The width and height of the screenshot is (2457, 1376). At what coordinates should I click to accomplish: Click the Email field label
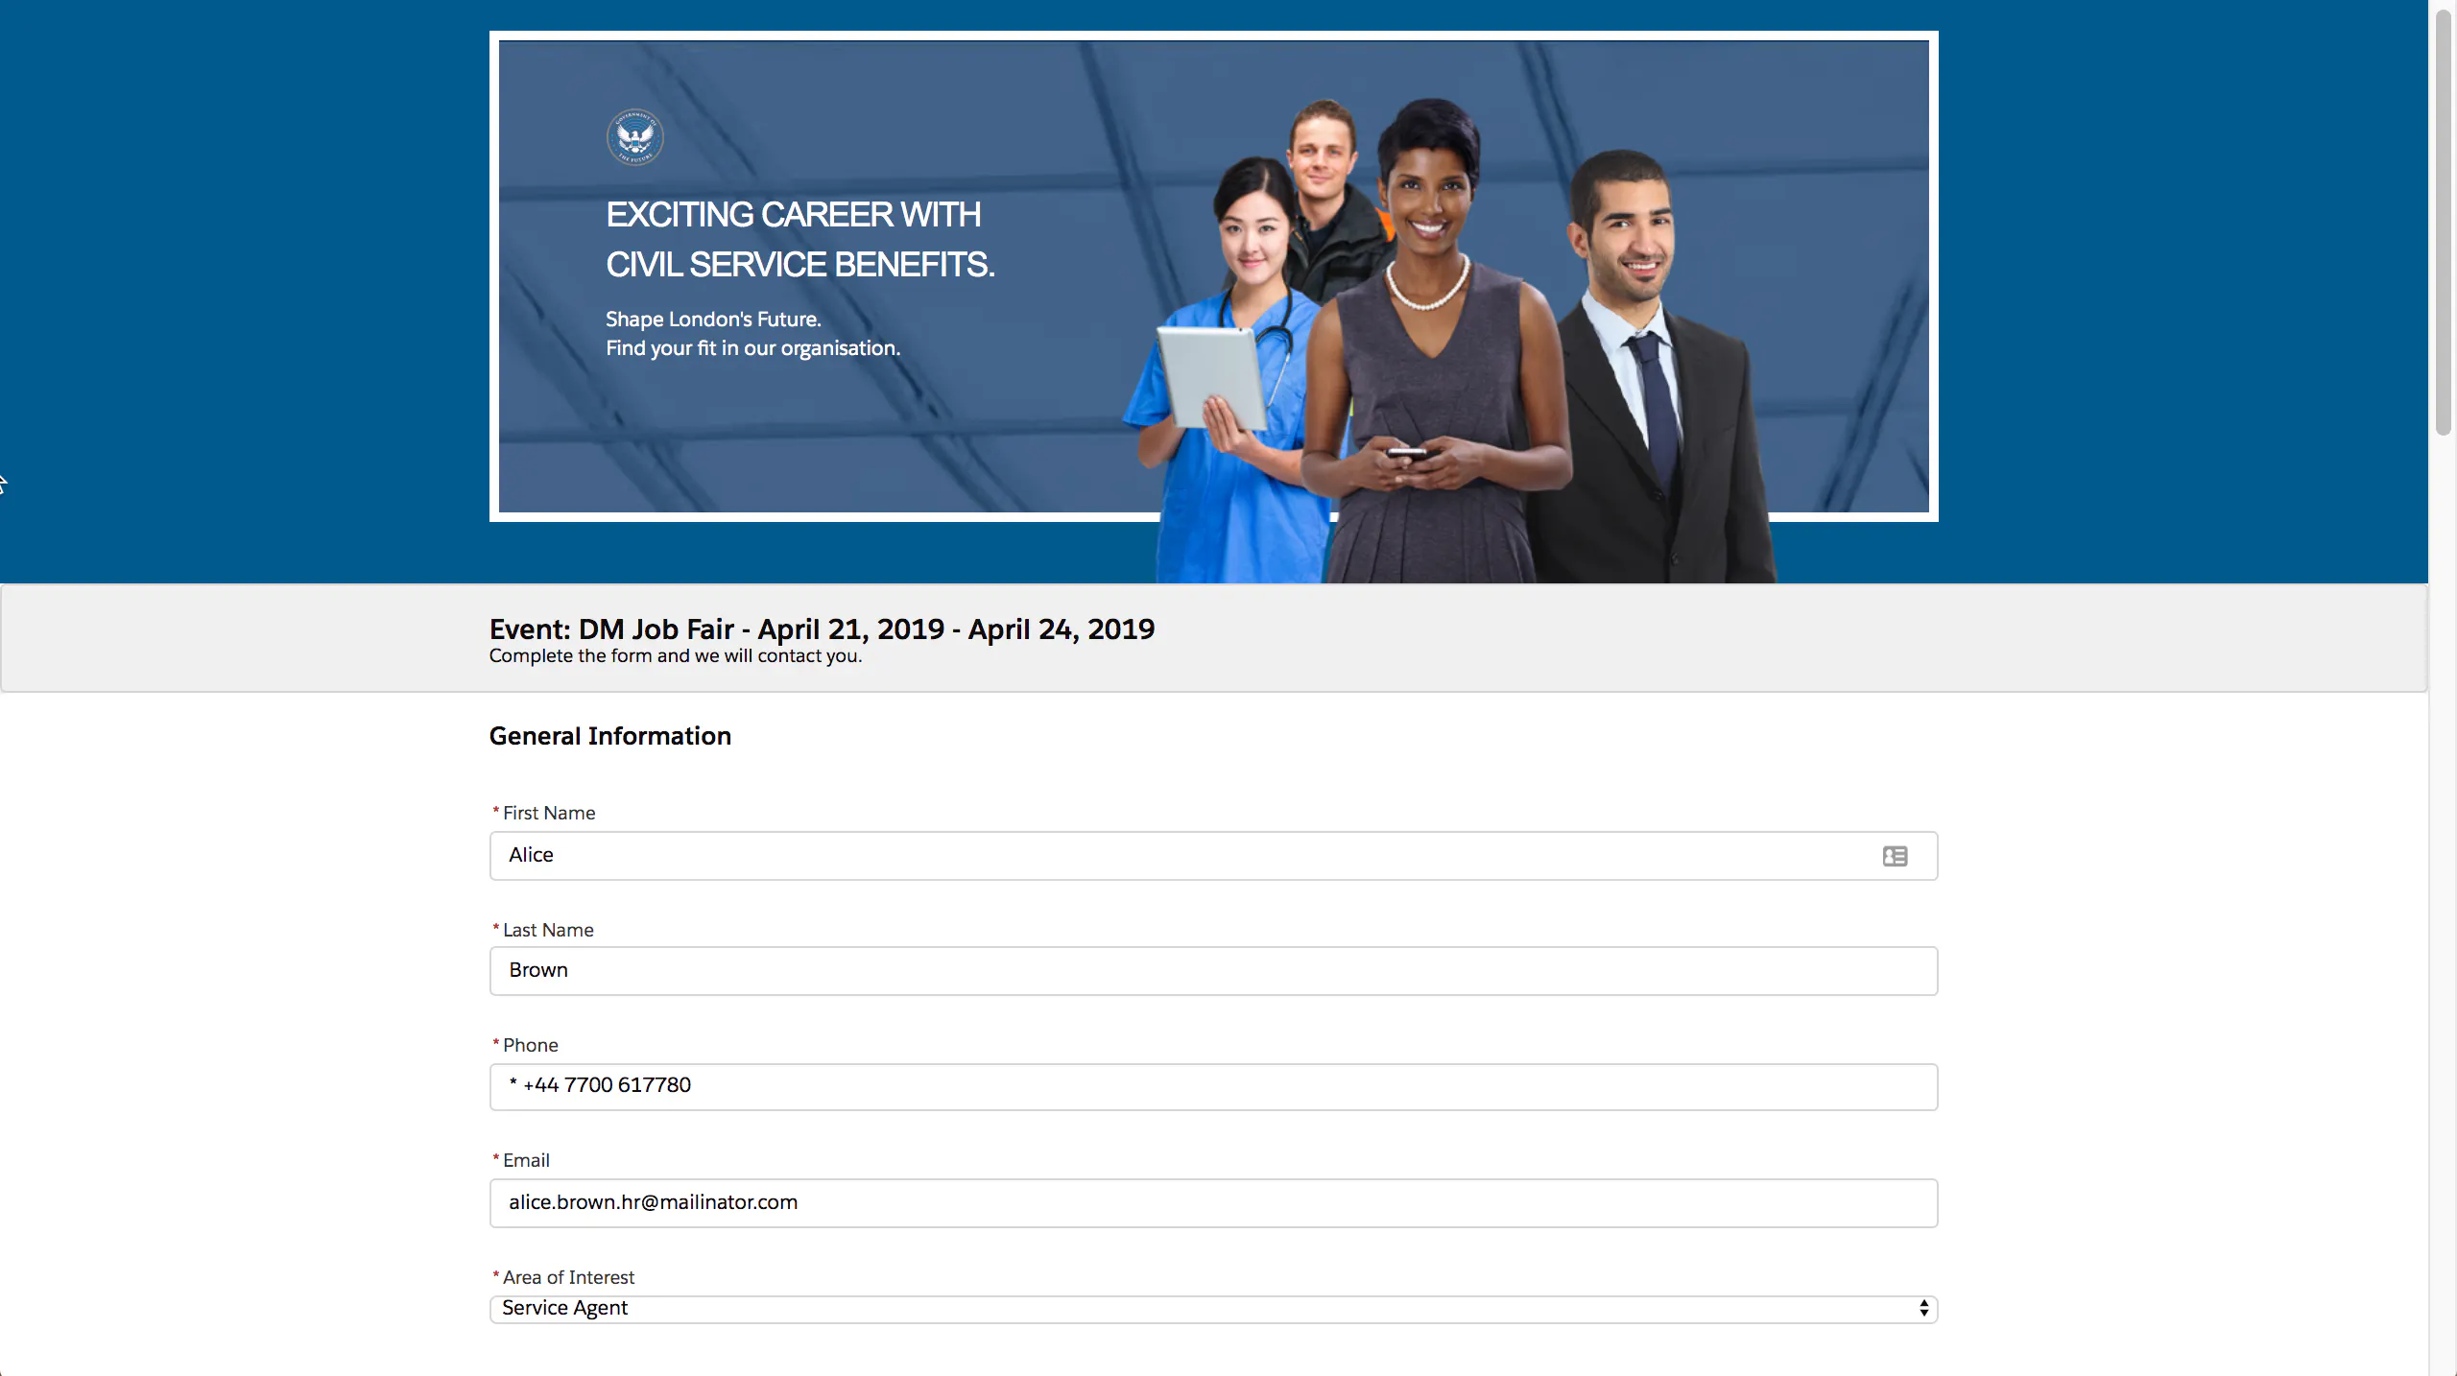(x=525, y=1160)
